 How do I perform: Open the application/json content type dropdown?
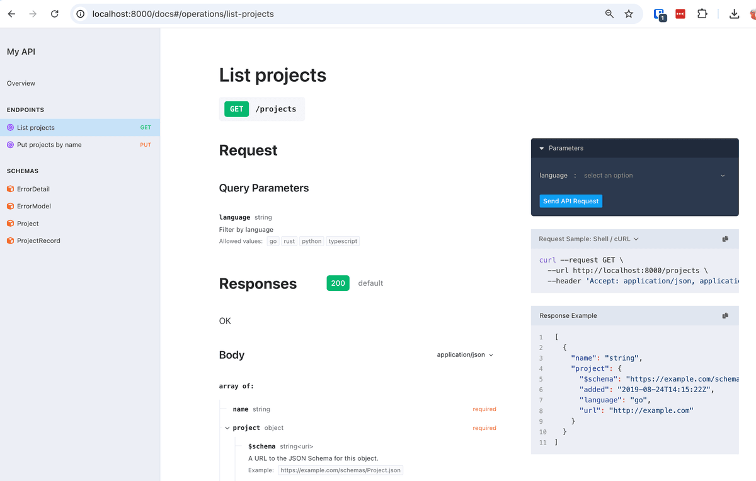[465, 354]
